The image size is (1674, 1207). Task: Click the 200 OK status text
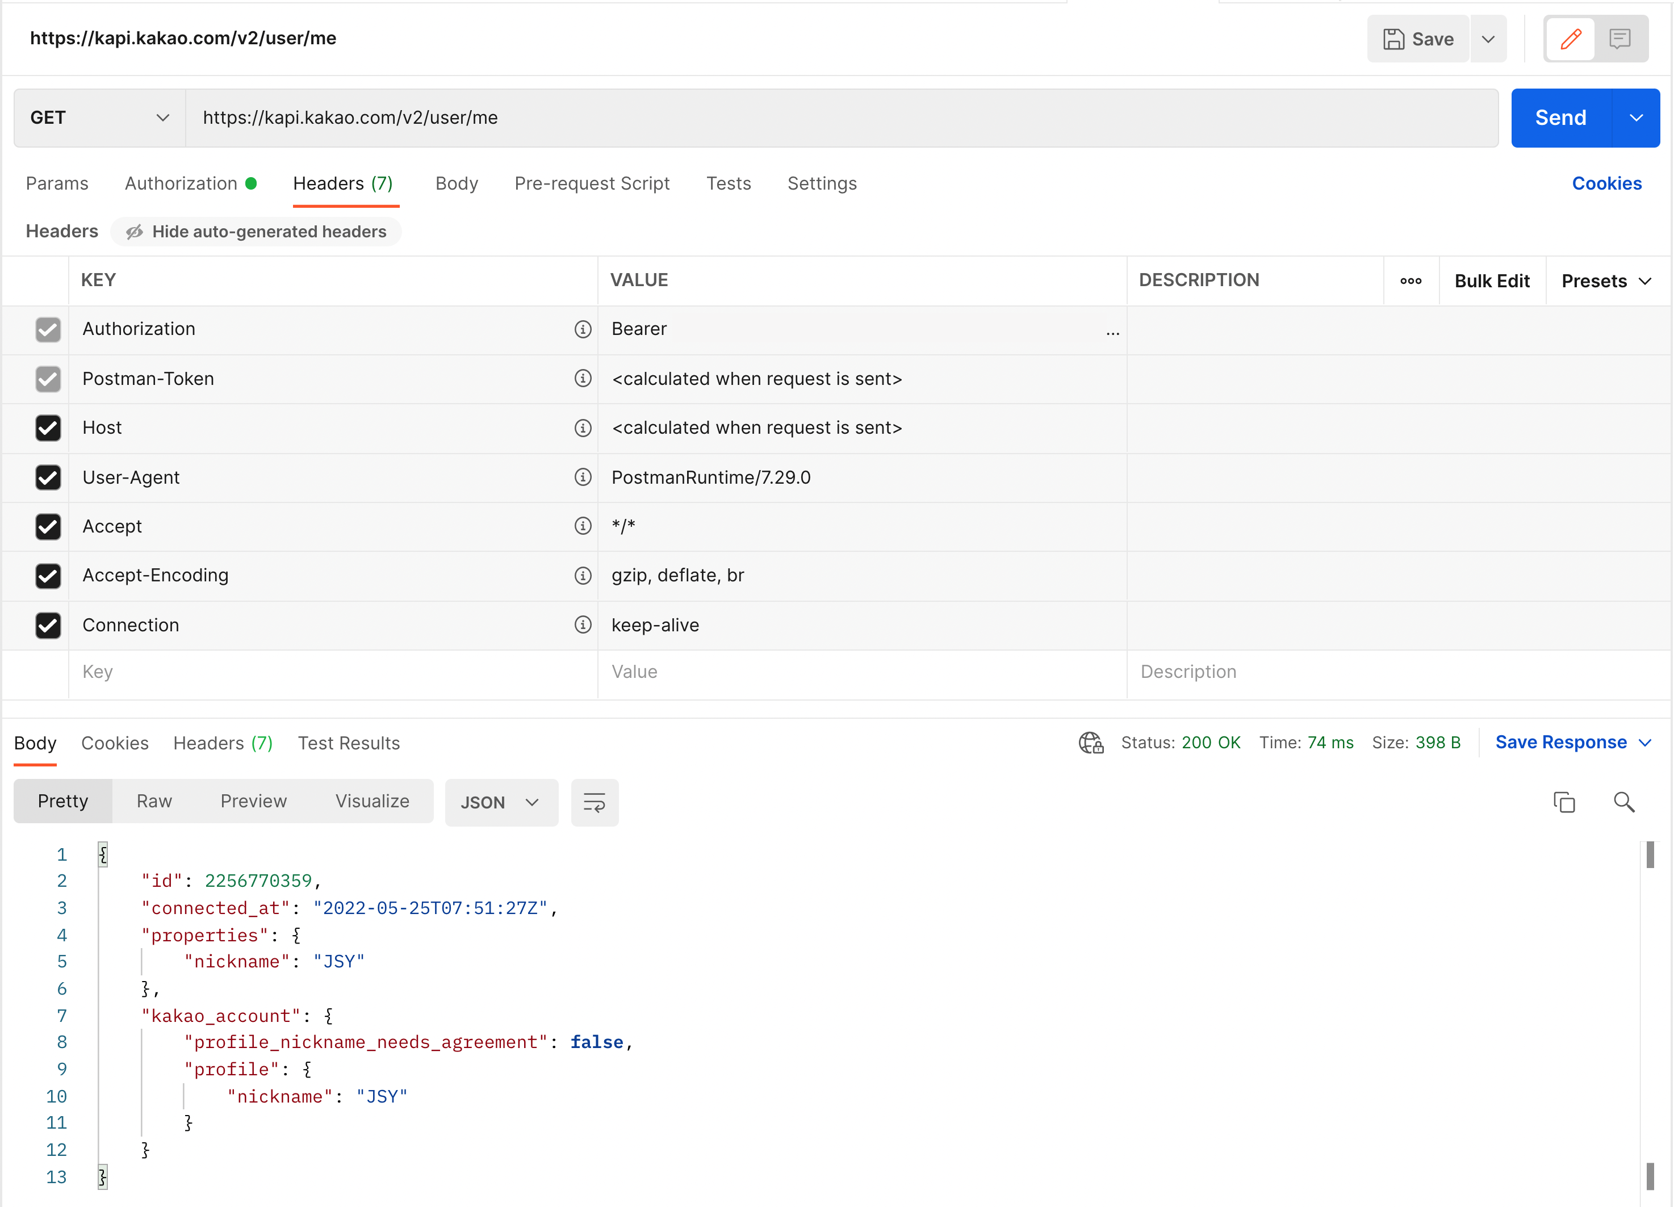pos(1211,743)
